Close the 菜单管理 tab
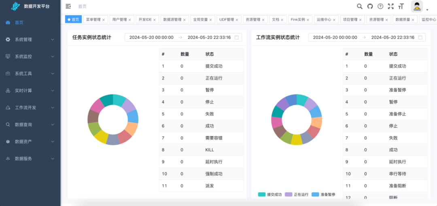The image size is (437, 206). 104,20
